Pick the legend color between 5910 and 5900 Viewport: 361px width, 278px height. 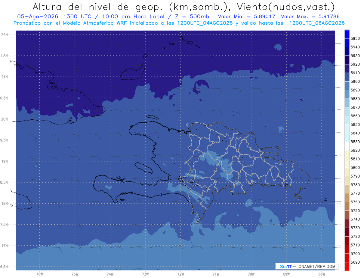click(x=347, y=77)
